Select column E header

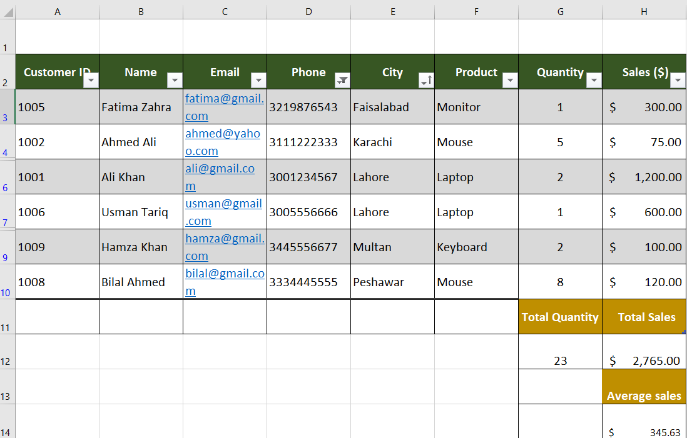[392, 12]
